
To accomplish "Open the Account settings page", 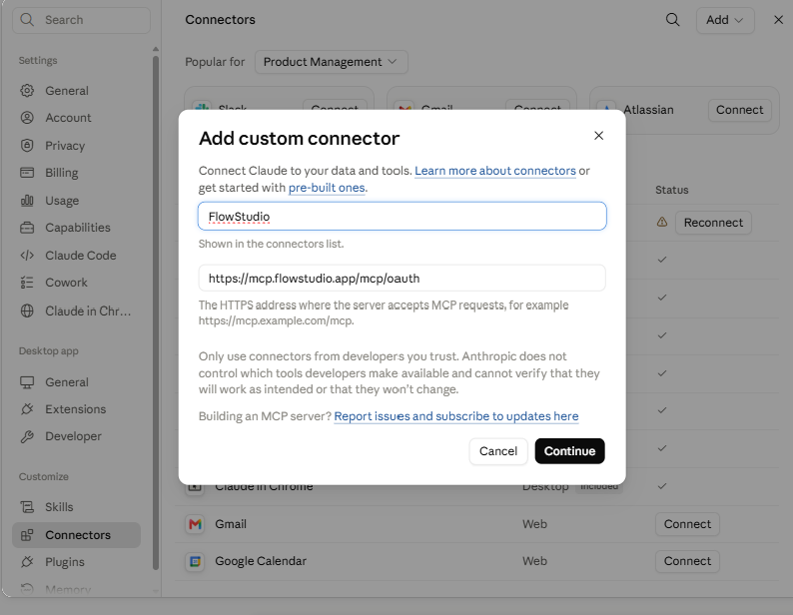I will (76, 118).
